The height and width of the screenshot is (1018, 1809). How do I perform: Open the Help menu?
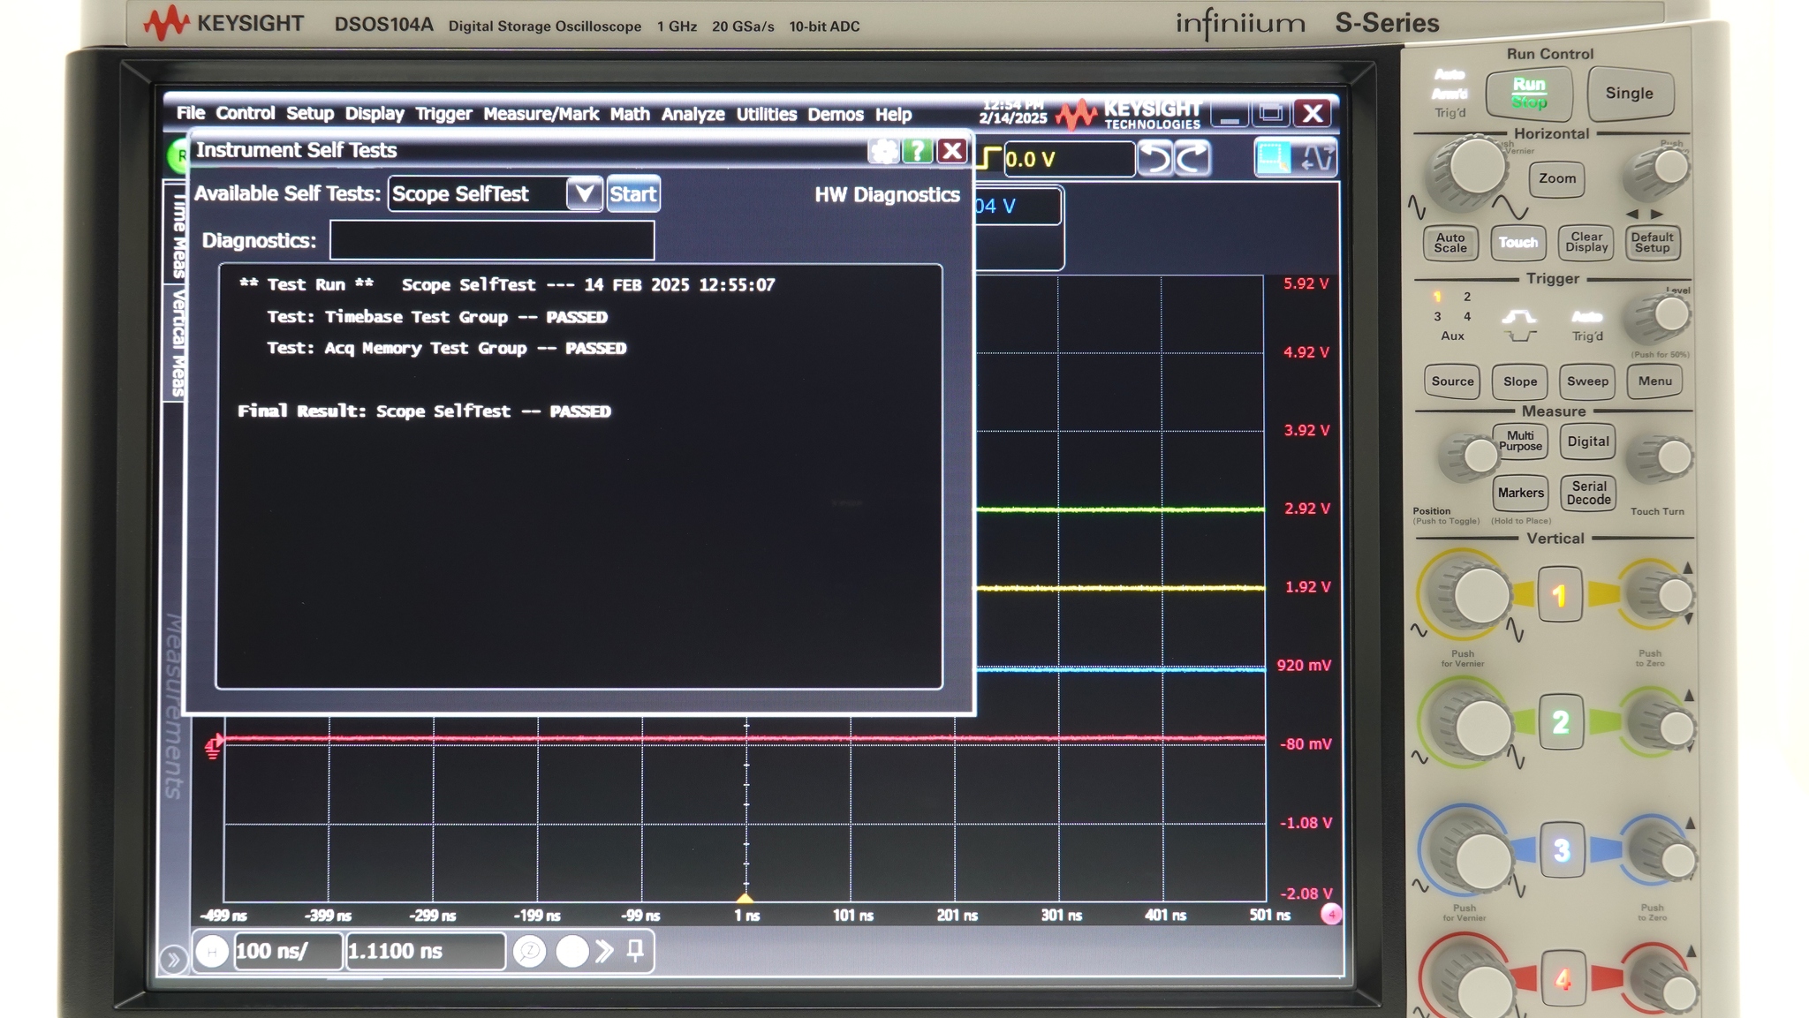[893, 113]
